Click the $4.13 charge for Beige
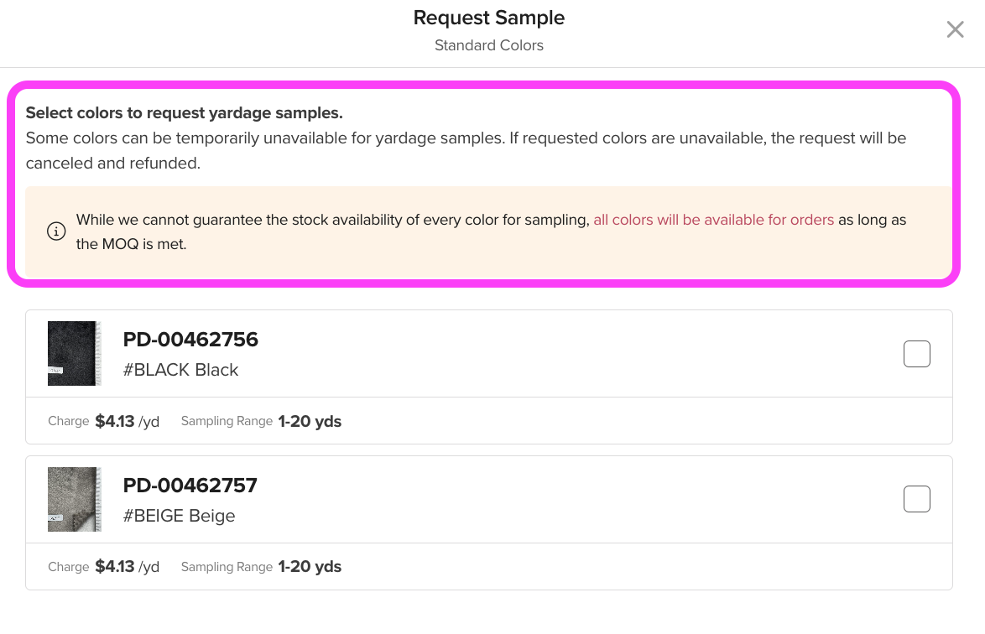This screenshot has width=985, height=634. (115, 567)
